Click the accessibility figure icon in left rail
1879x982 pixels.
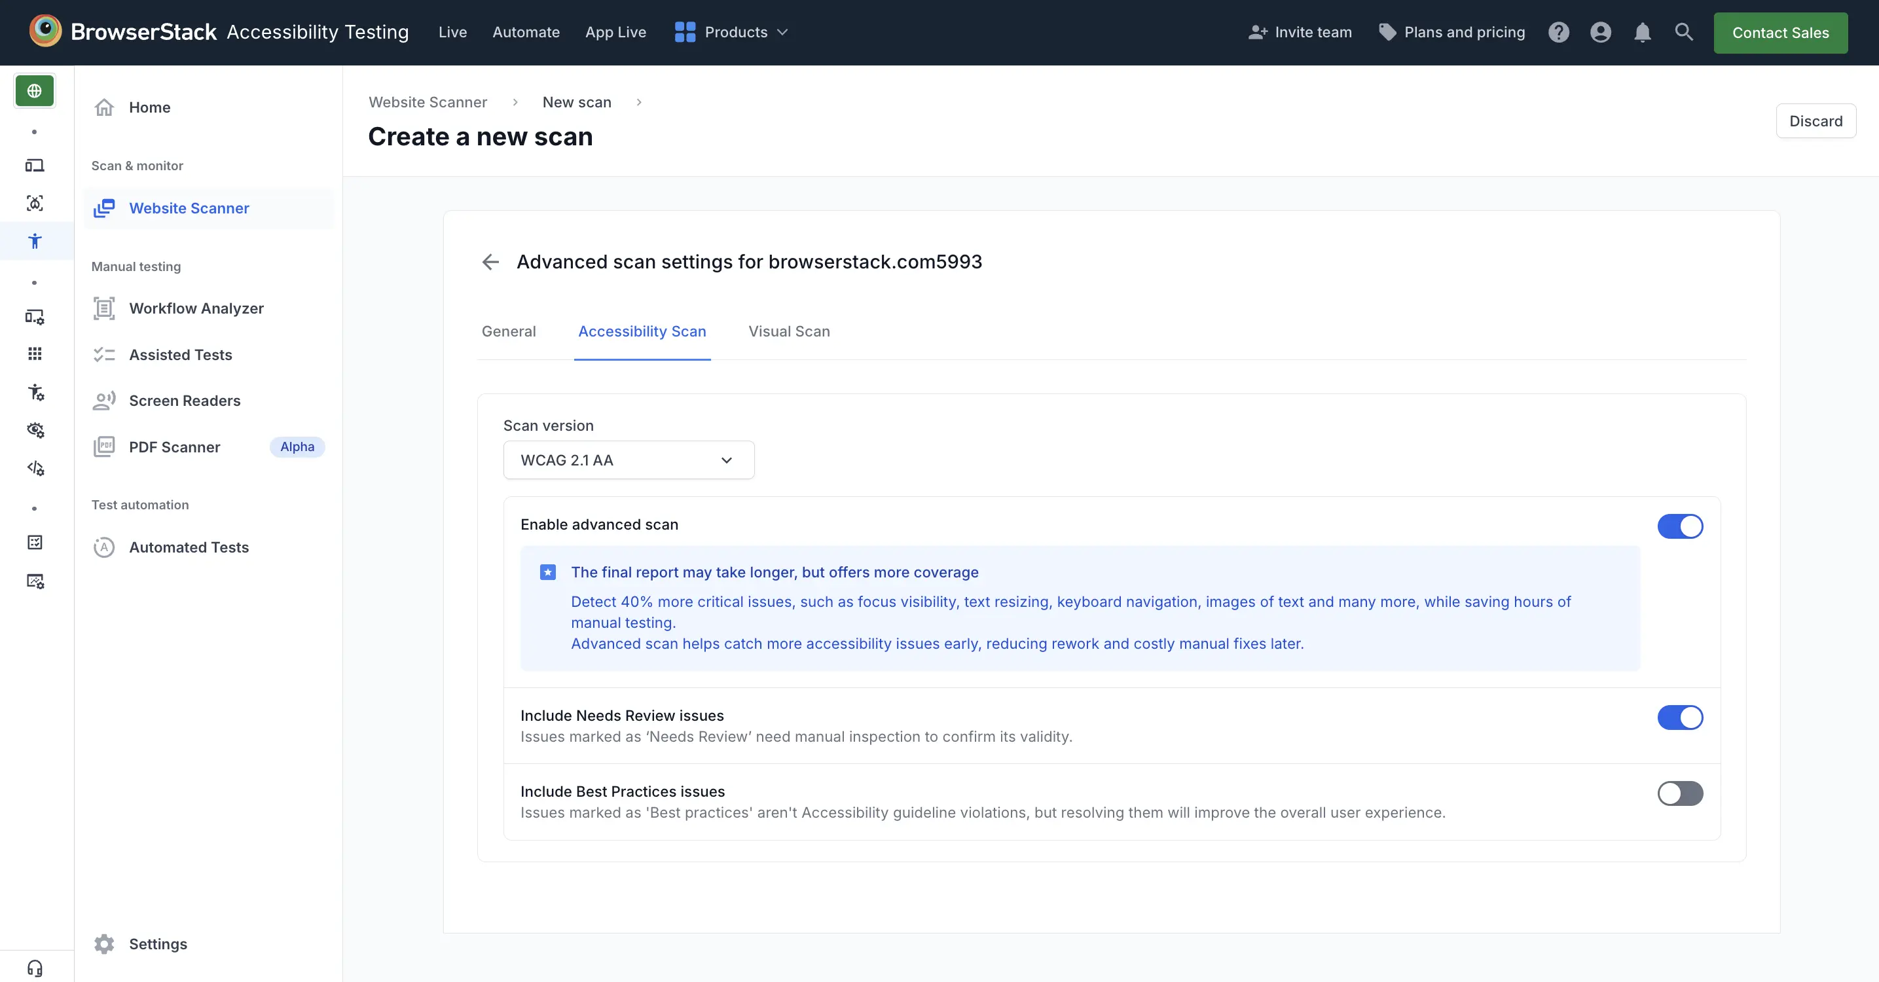[34, 242]
